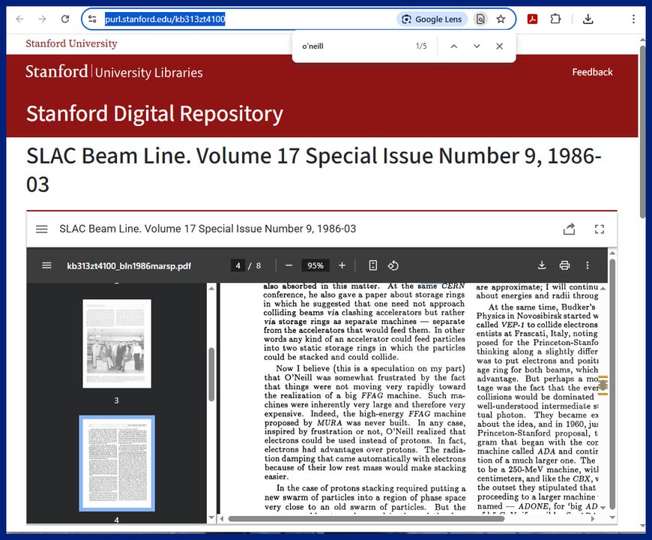Click the find-in-page icon in address bar
Viewport: 652px width, 540px height.
480,19
